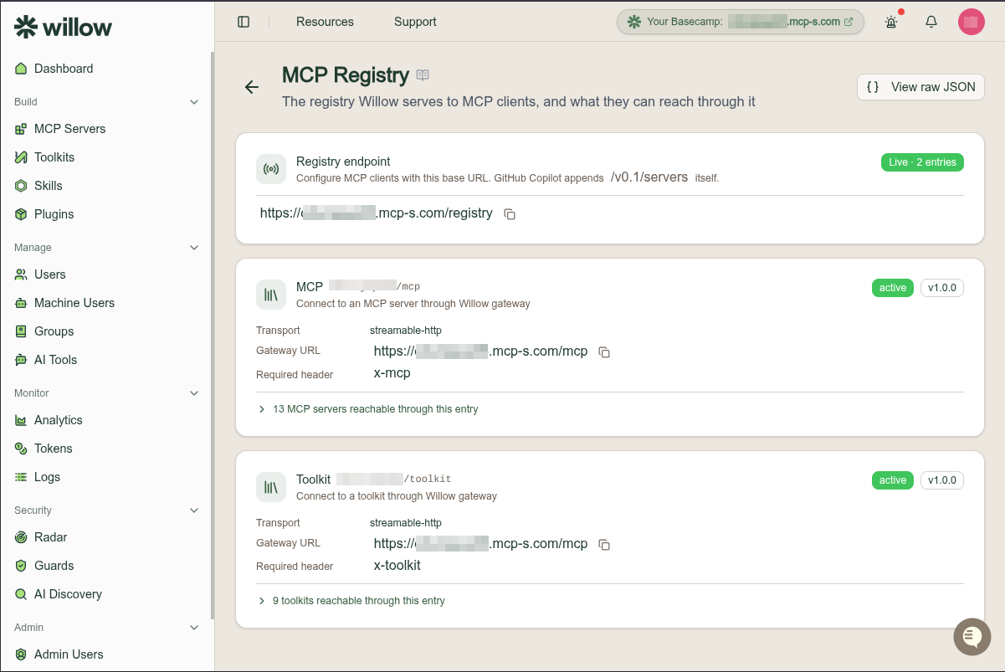
Task: Click the MCP entry active badge
Action: click(x=892, y=288)
